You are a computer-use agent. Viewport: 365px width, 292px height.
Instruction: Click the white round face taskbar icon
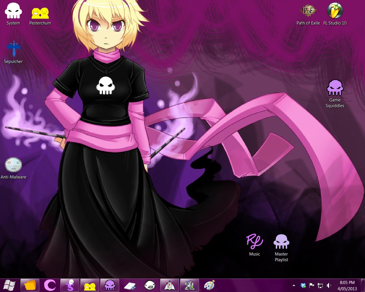(150, 285)
